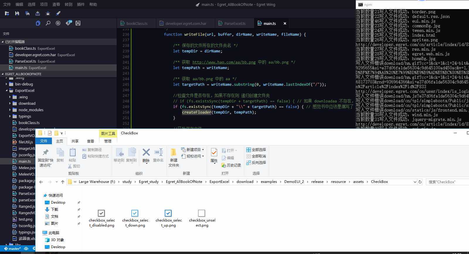Open New Item (新建项目) dropdown
469x254 pixels.
pos(192,150)
